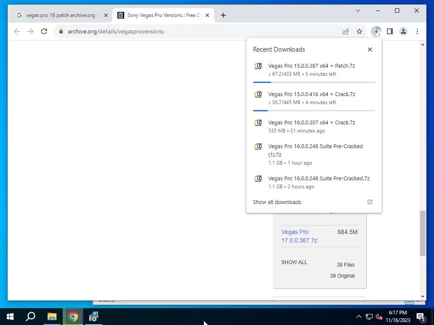Toggle the Chrome downloads toolbar icon

[x=376, y=31]
